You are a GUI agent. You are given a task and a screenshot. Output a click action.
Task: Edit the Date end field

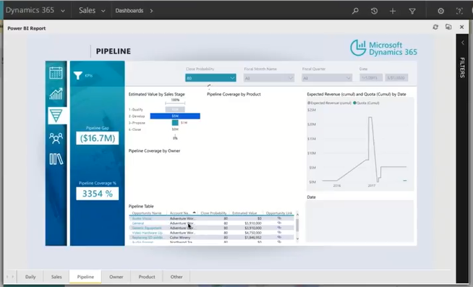[396, 78]
